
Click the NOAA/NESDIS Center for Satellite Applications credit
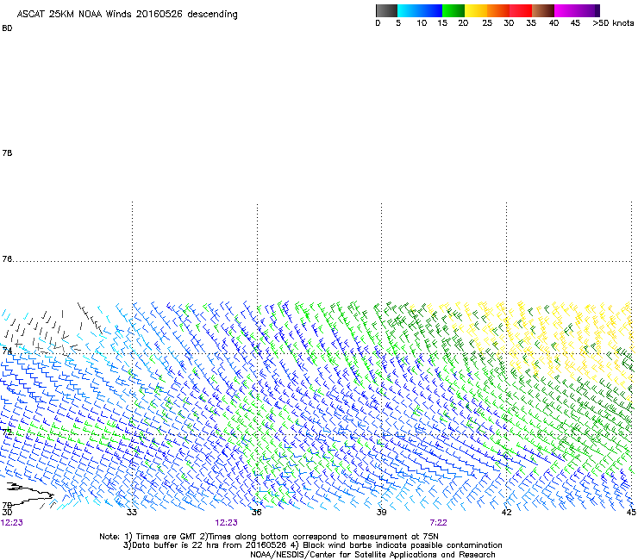click(x=372, y=555)
